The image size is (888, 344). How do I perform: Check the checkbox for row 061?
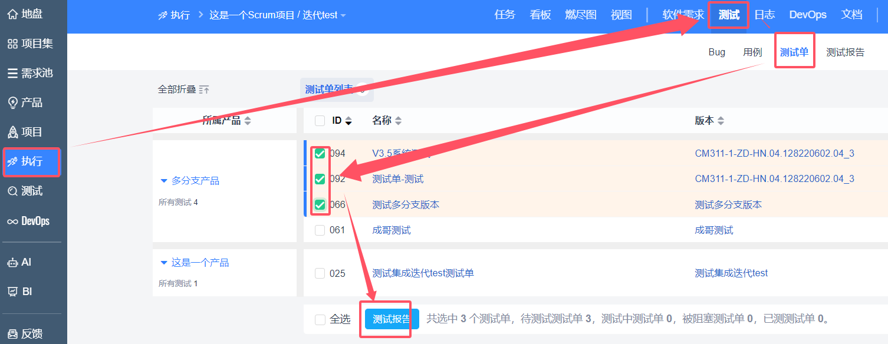320,230
